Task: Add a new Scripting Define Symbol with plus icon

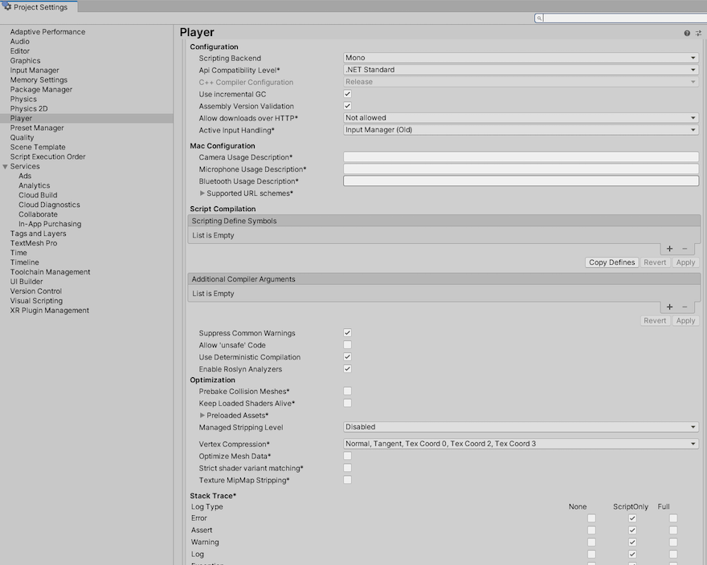Action: (669, 248)
